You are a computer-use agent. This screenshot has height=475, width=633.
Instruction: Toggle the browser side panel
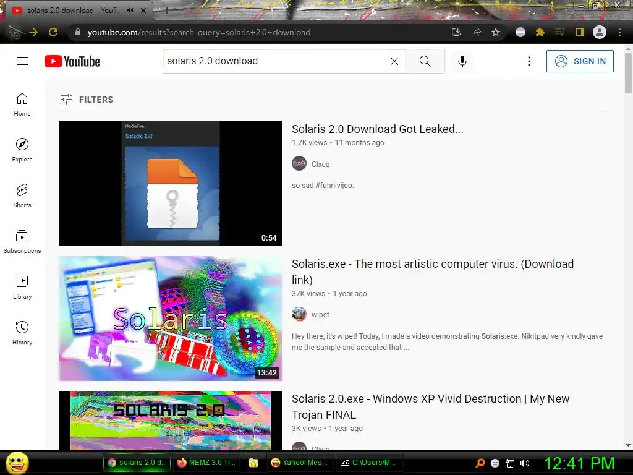click(580, 32)
